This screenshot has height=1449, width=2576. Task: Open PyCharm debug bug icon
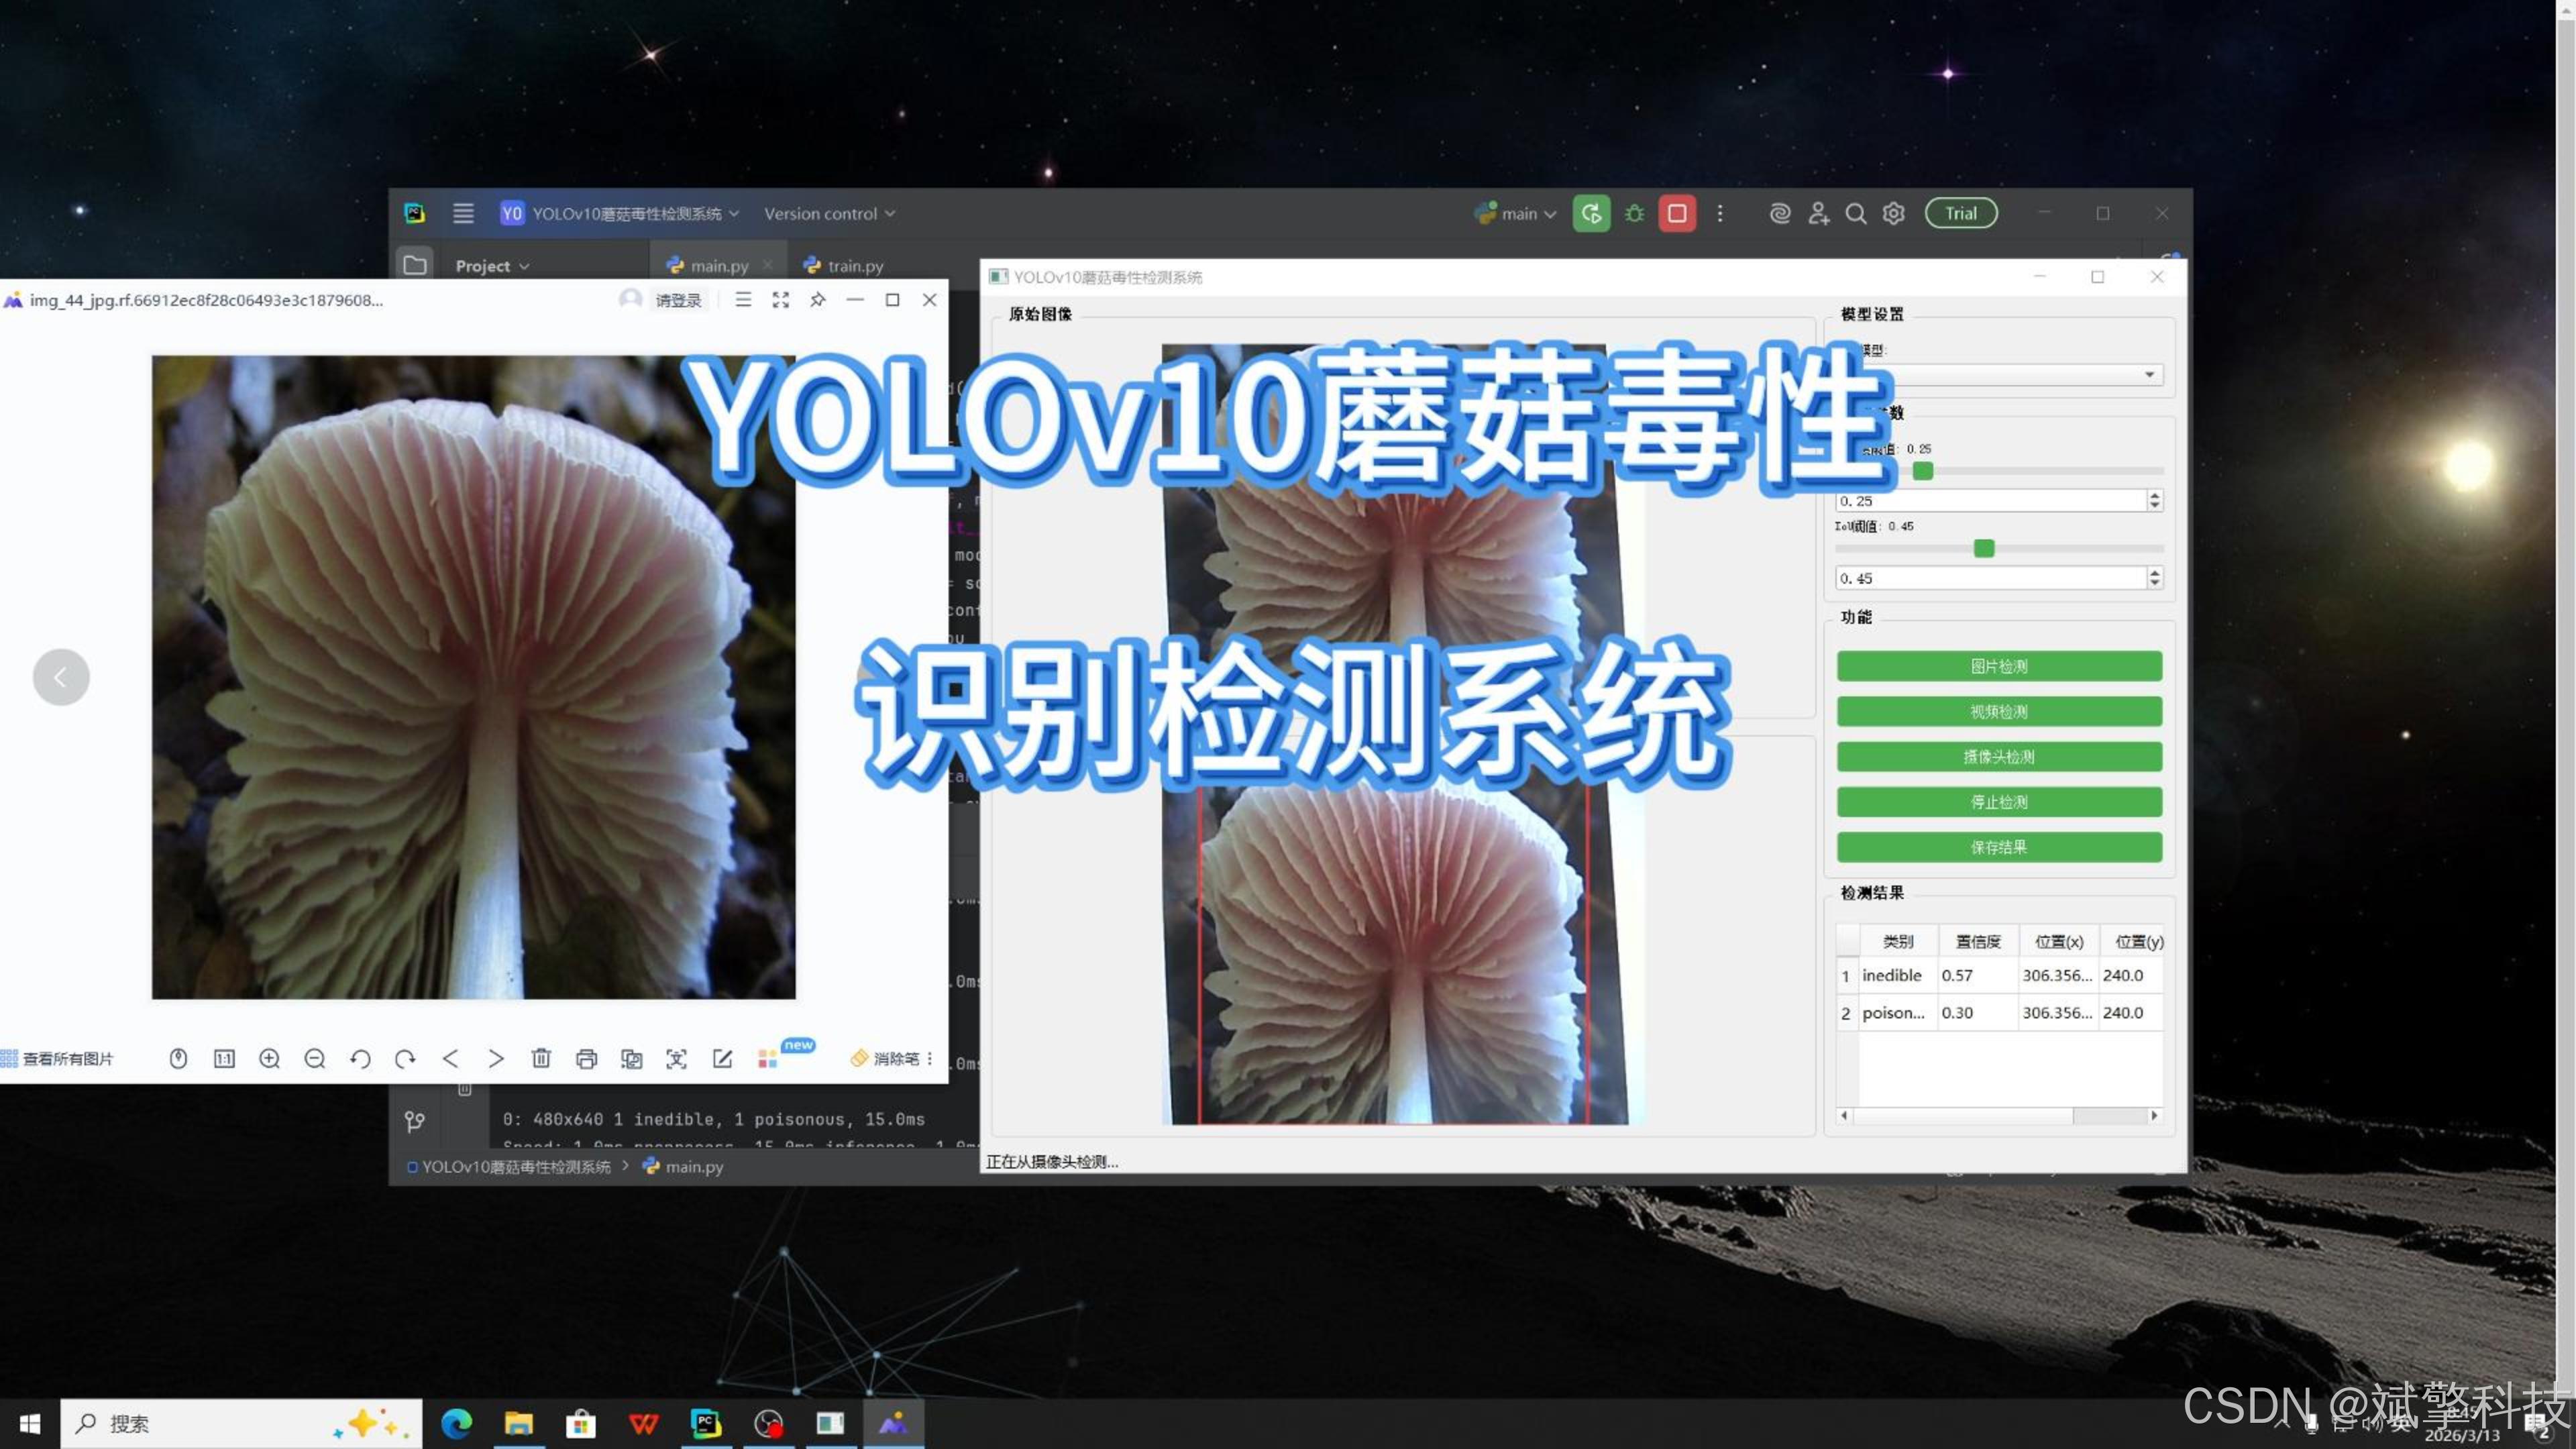coord(1634,213)
